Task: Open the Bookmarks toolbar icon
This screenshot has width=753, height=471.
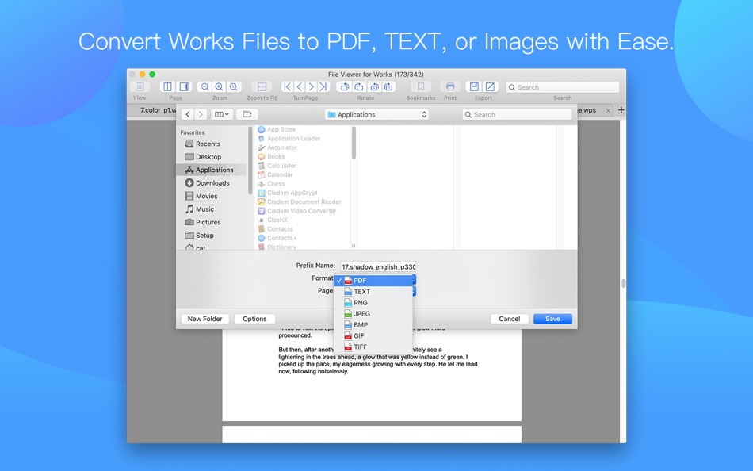Action: point(421,87)
